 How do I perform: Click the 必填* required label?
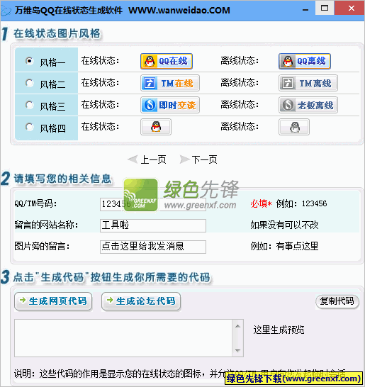[x=261, y=203]
